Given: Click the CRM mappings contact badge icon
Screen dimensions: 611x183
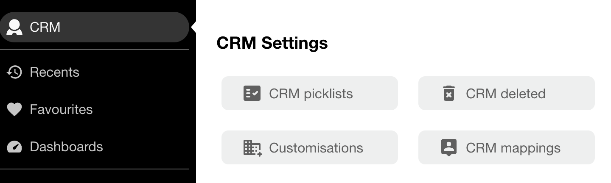Looking at the screenshot, I should point(448,147).
